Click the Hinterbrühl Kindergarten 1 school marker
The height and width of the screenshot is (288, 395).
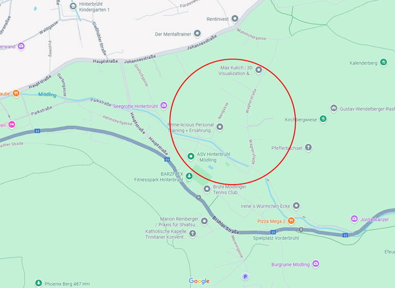[73, 6]
